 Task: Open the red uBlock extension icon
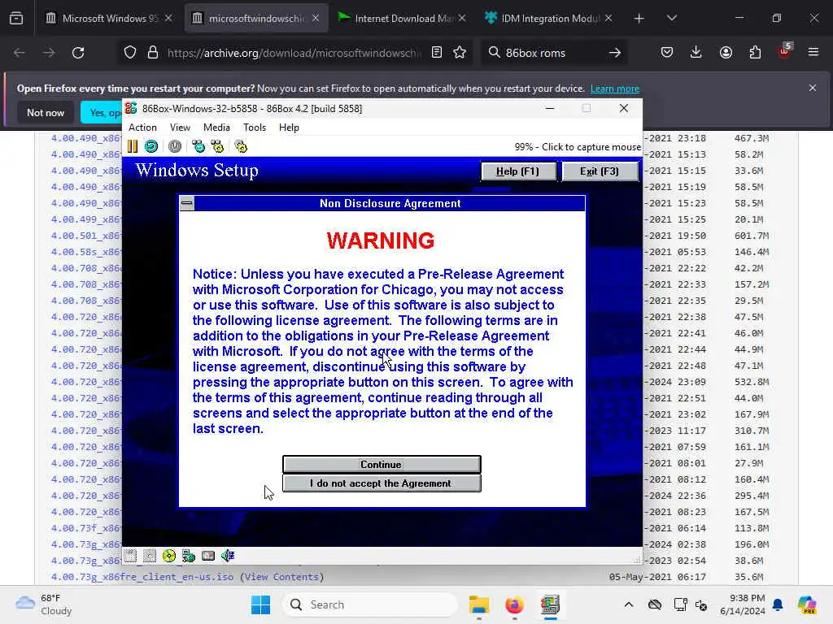point(784,51)
